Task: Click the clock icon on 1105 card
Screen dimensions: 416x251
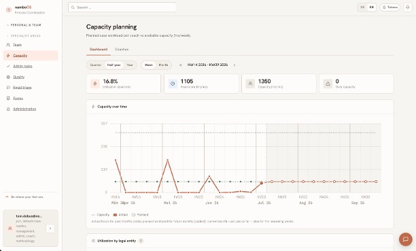Action: [x=173, y=84]
